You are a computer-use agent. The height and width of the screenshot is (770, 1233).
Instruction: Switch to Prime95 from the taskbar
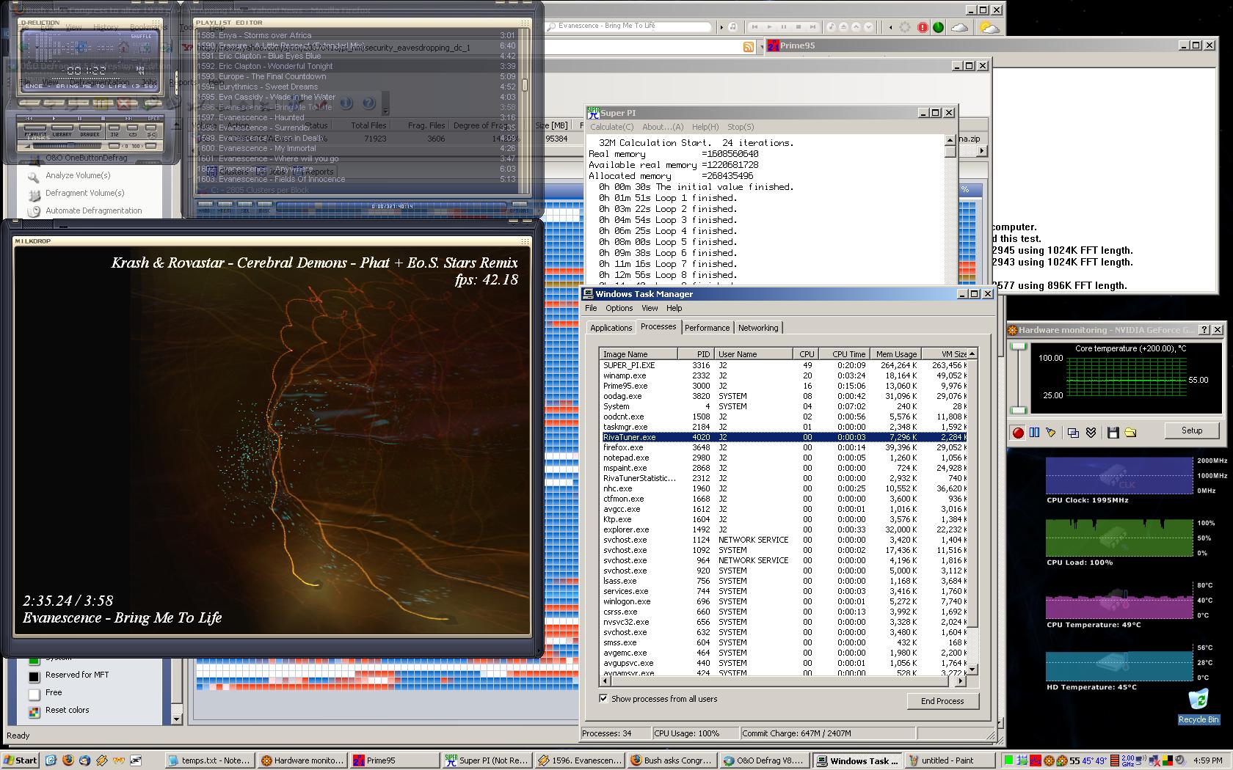(x=395, y=760)
